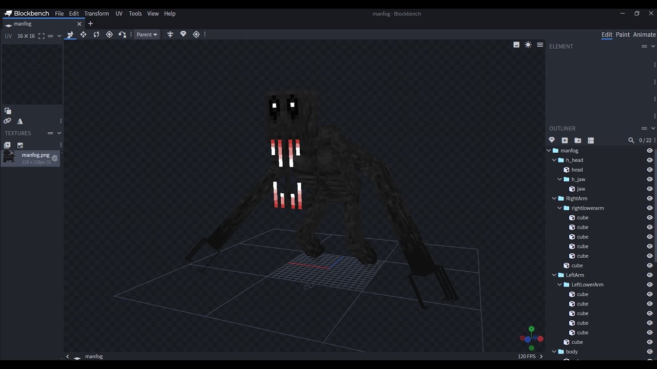Collapse the manfog group in Outliner
657x369 pixels.
pos(549,151)
